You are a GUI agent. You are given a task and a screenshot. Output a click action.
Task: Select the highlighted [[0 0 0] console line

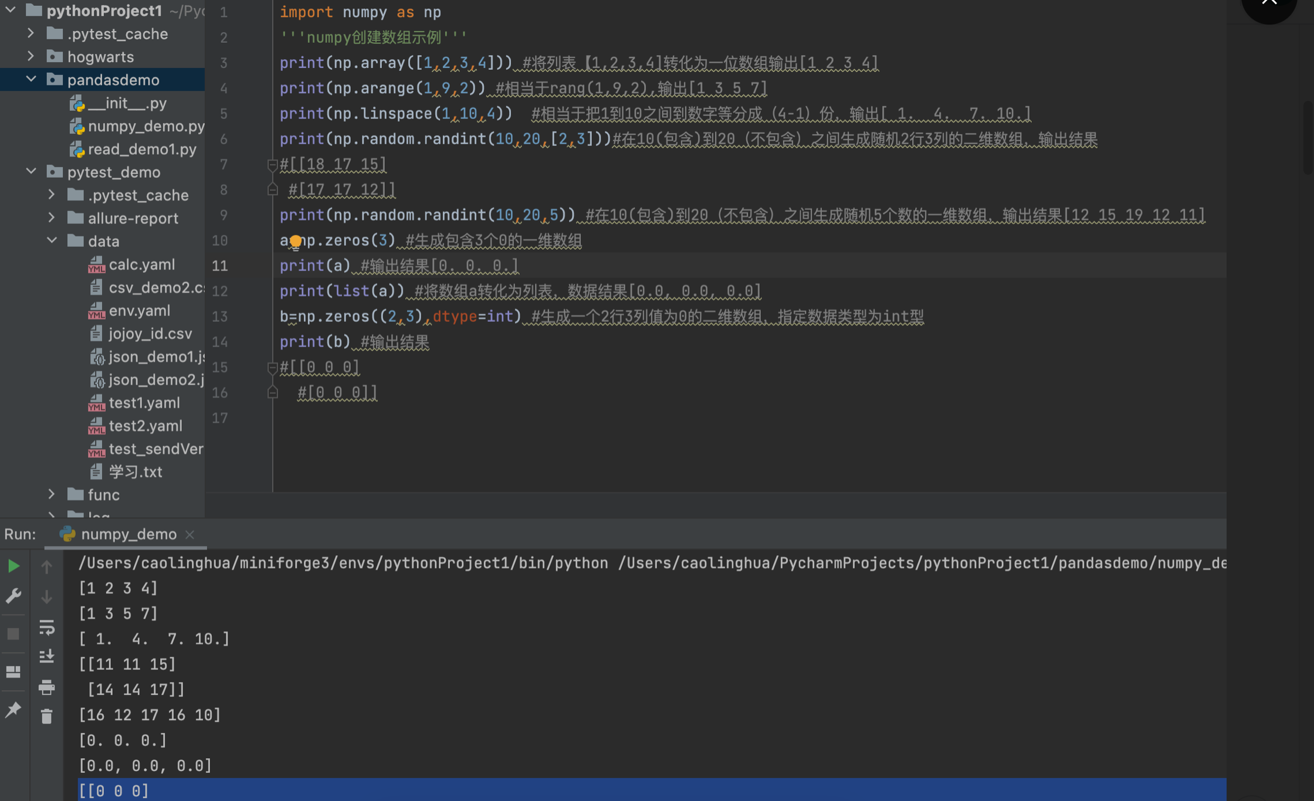(113, 790)
